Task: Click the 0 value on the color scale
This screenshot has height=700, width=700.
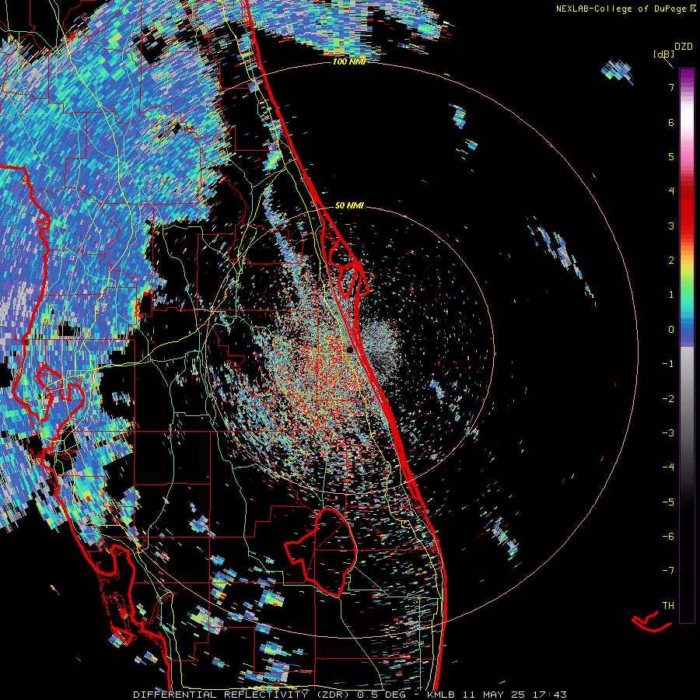Action: [x=671, y=330]
